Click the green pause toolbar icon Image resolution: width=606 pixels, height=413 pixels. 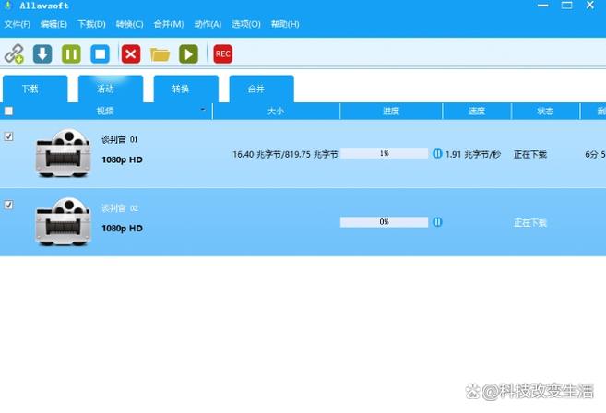click(72, 53)
